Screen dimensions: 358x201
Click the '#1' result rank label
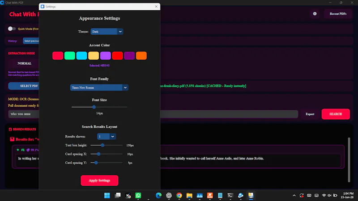tap(23, 150)
